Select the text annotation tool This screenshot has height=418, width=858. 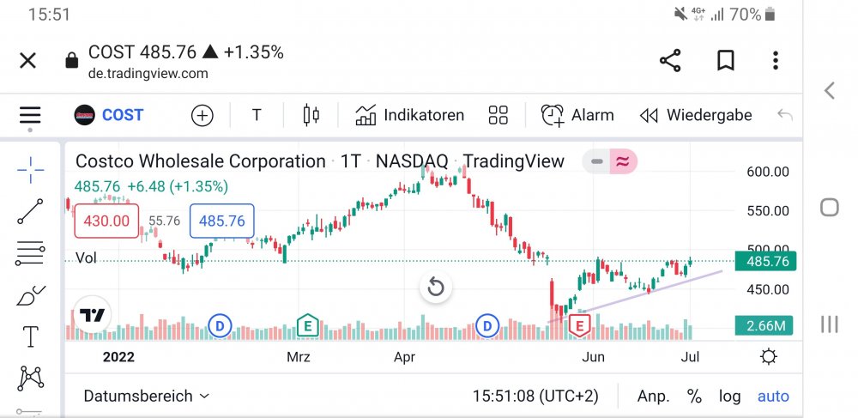31,336
